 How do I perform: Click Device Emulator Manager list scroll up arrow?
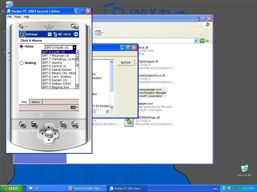click(112, 62)
